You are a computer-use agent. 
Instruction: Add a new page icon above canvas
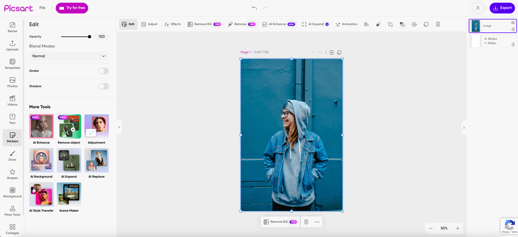tap(331, 52)
